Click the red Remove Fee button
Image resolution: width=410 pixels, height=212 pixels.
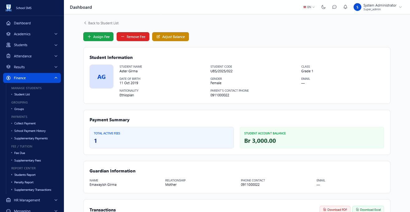[133, 37]
